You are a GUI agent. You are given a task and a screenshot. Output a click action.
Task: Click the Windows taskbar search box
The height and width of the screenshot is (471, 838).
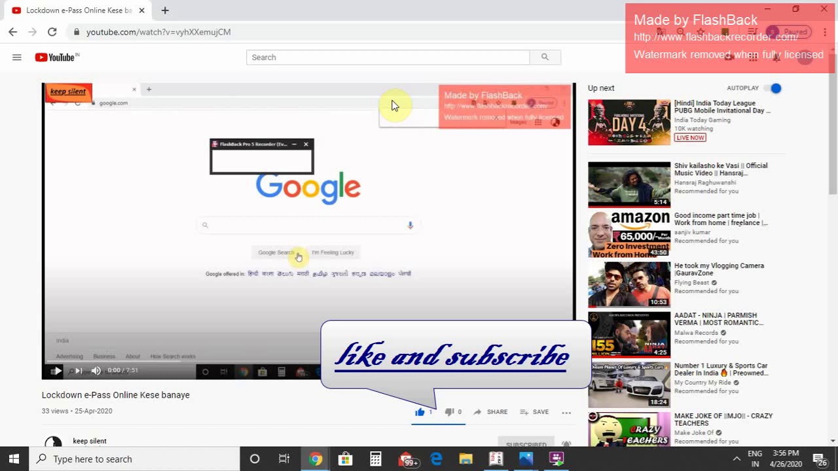pos(135,459)
